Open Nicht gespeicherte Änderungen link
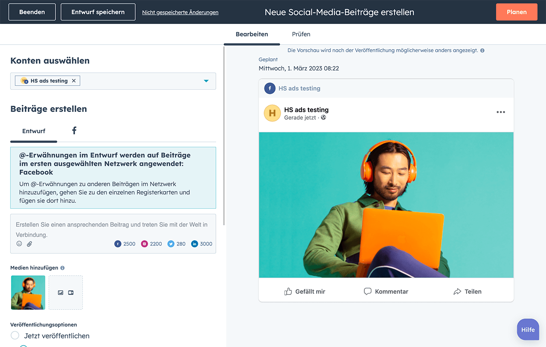Image resolution: width=546 pixels, height=347 pixels. [x=180, y=12]
